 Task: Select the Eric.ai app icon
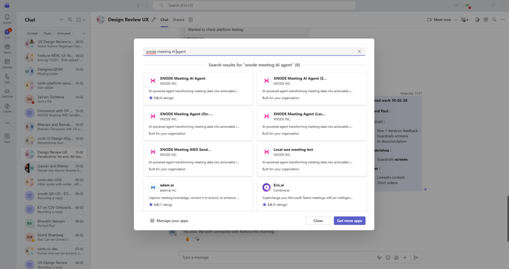click(x=266, y=187)
